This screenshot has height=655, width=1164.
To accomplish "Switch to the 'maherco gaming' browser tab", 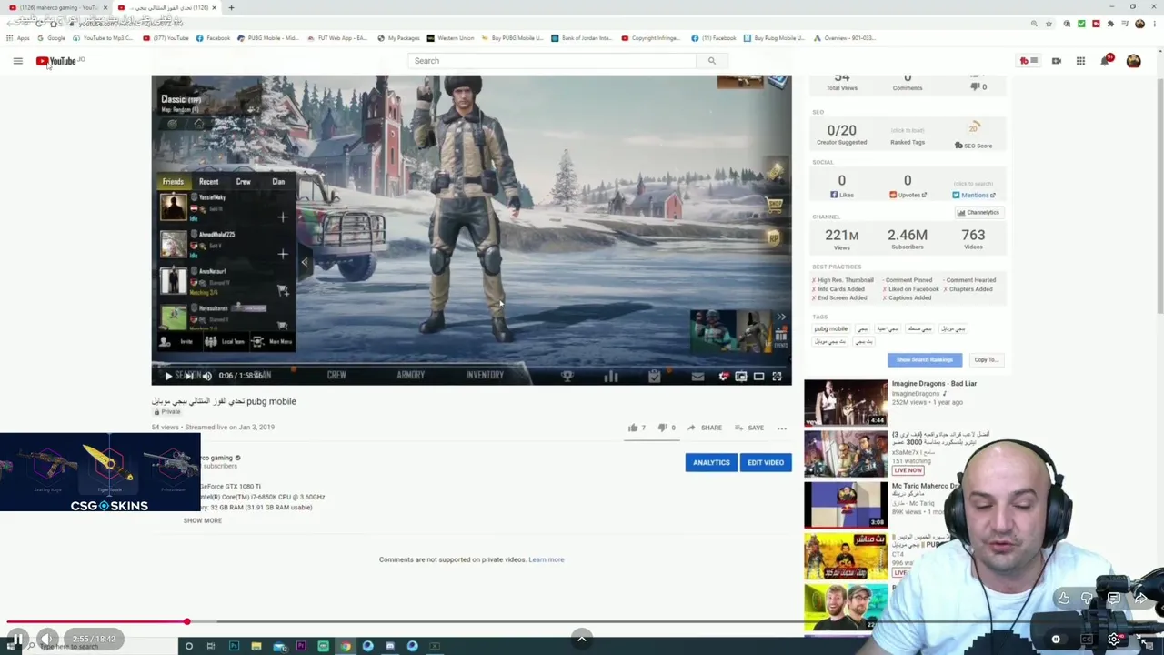I will [56, 7].
